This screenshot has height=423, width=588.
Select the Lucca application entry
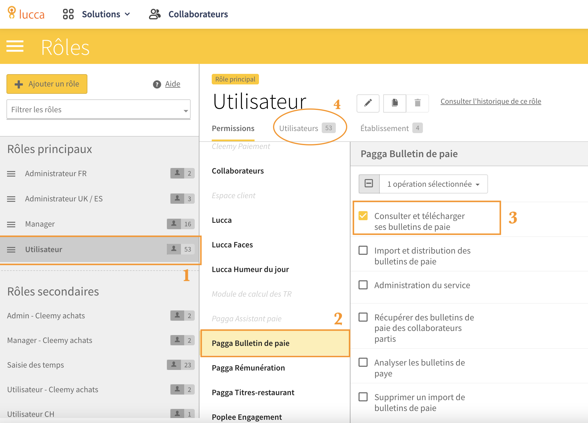pyautogui.click(x=222, y=220)
